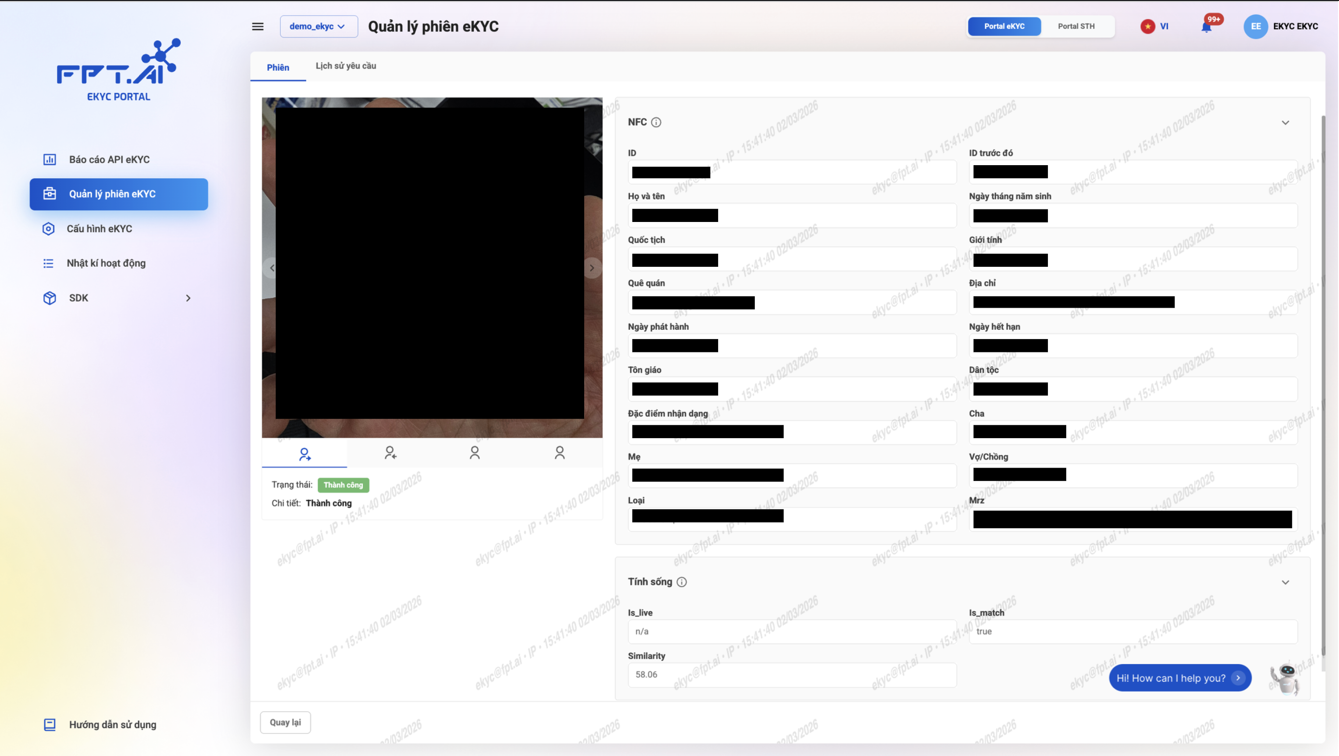The width and height of the screenshot is (1339, 756).
Task: Click the Đặc điểm nhận dạng field
Action: tap(792, 432)
